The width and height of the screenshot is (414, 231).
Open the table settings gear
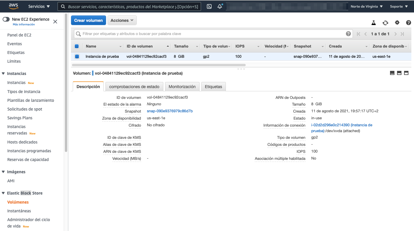tap(397, 23)
